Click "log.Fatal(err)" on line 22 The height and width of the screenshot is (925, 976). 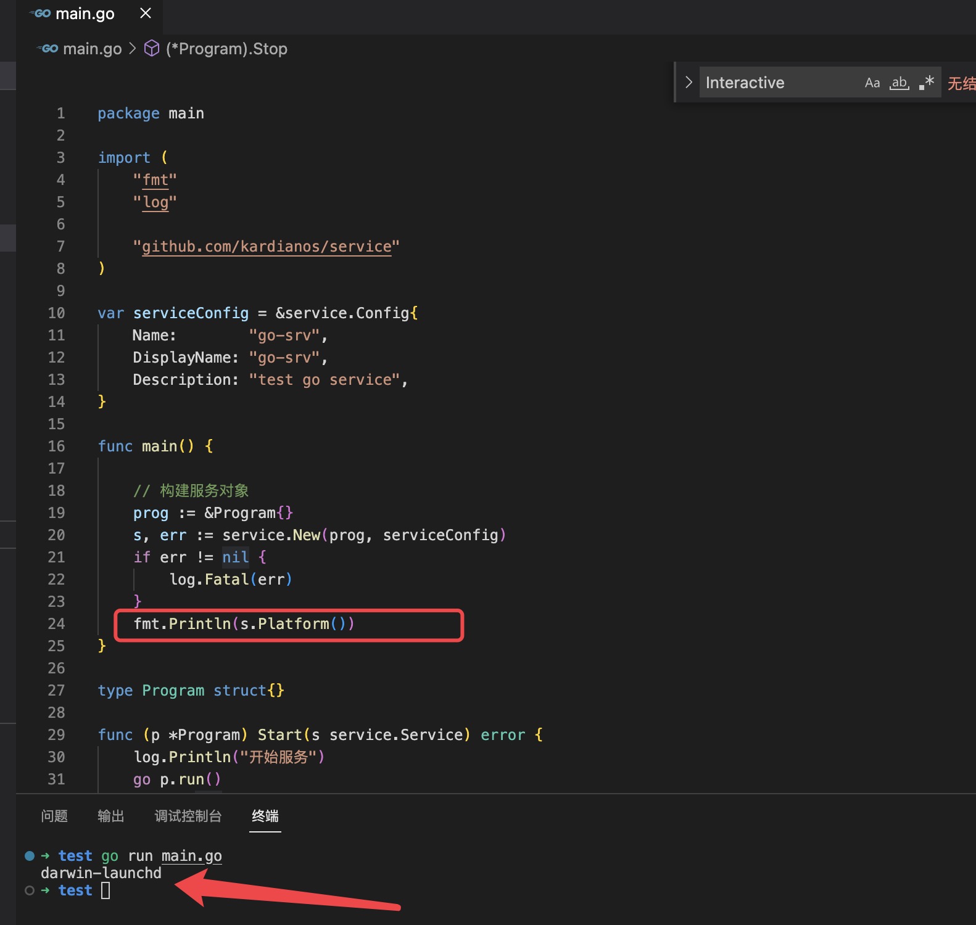click(x=231, y=580)
